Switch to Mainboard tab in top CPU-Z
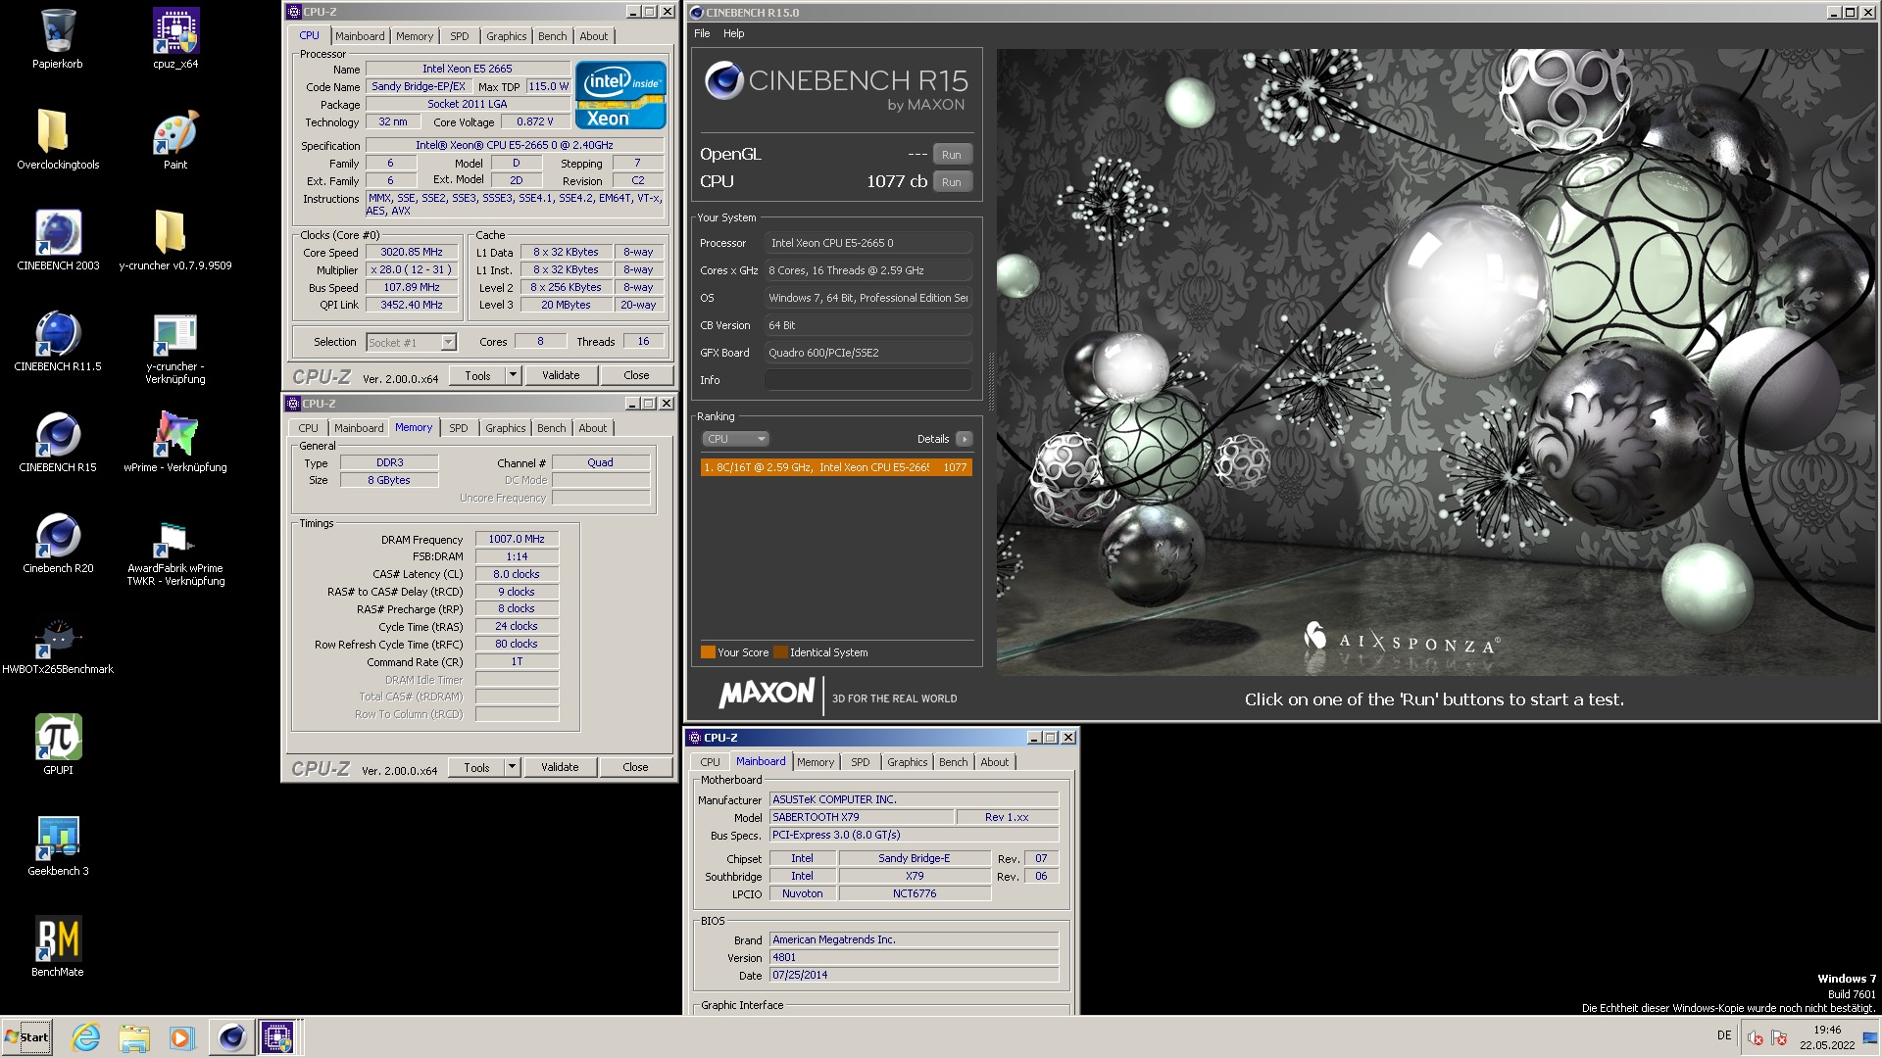 pyautogui.click(x=360, y=36)
